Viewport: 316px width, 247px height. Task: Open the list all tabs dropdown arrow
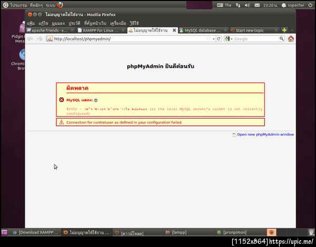click(292, 31)
